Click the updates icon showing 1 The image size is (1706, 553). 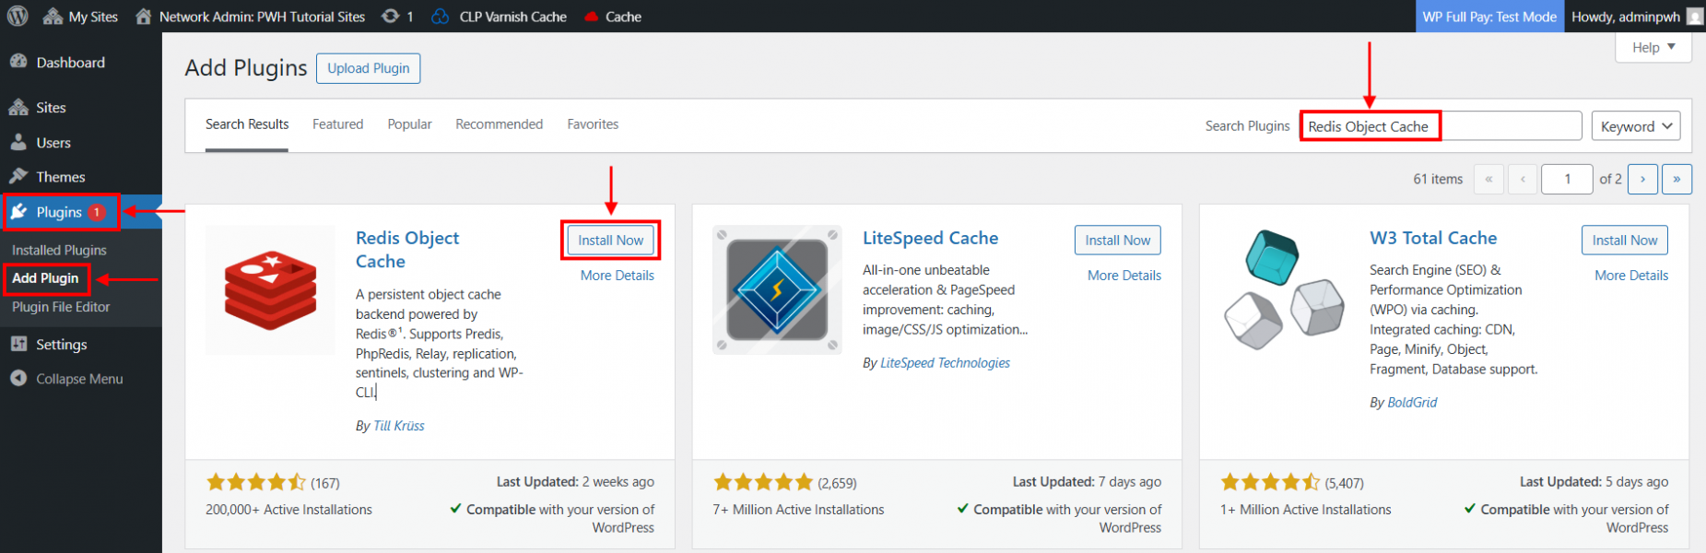pyautogui.click(x=398, y=17)
